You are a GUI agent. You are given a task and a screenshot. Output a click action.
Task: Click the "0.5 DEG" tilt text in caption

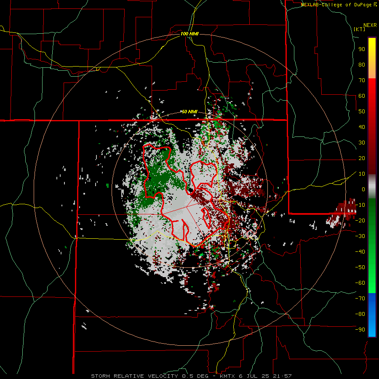[x=195, y=376]
